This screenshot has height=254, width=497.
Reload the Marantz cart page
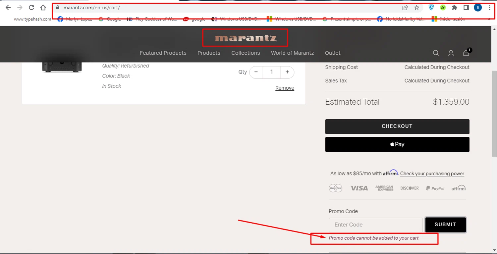[x=31, y=8]
